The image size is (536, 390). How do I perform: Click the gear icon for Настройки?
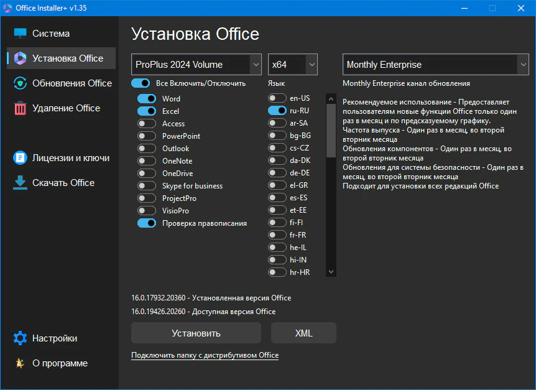(x=21, y=338)
